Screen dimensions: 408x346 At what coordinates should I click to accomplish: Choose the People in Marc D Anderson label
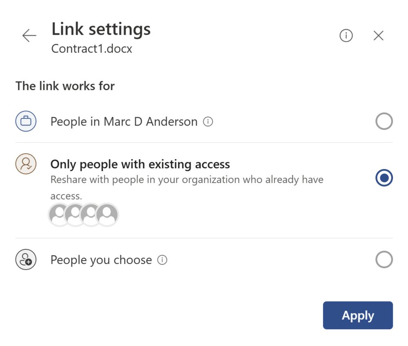tap(124, 122)
